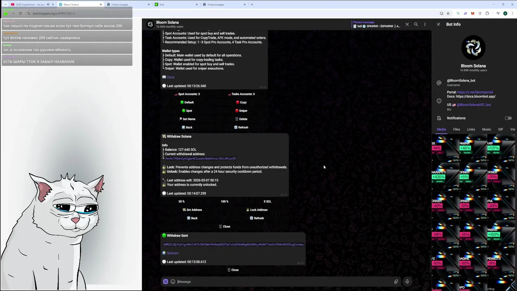Toggle the Notifications switch
The height and width of the screenshot is (291, 517).
pyautogui.click(x=508, y=118)
